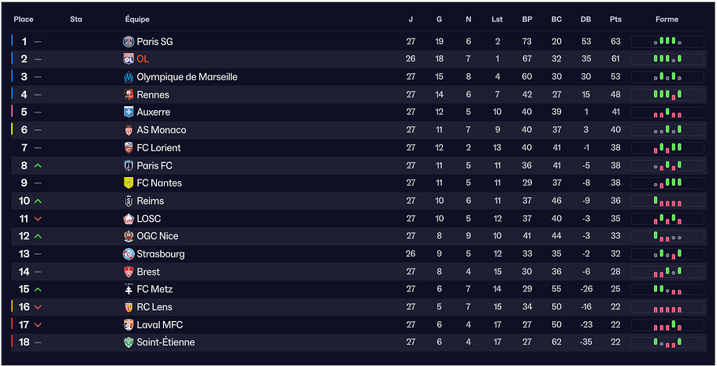This screenshot has height=366, width=717.
Task: Click the LOSC red down-arrow indicator
Action: (x=38, y=219)
